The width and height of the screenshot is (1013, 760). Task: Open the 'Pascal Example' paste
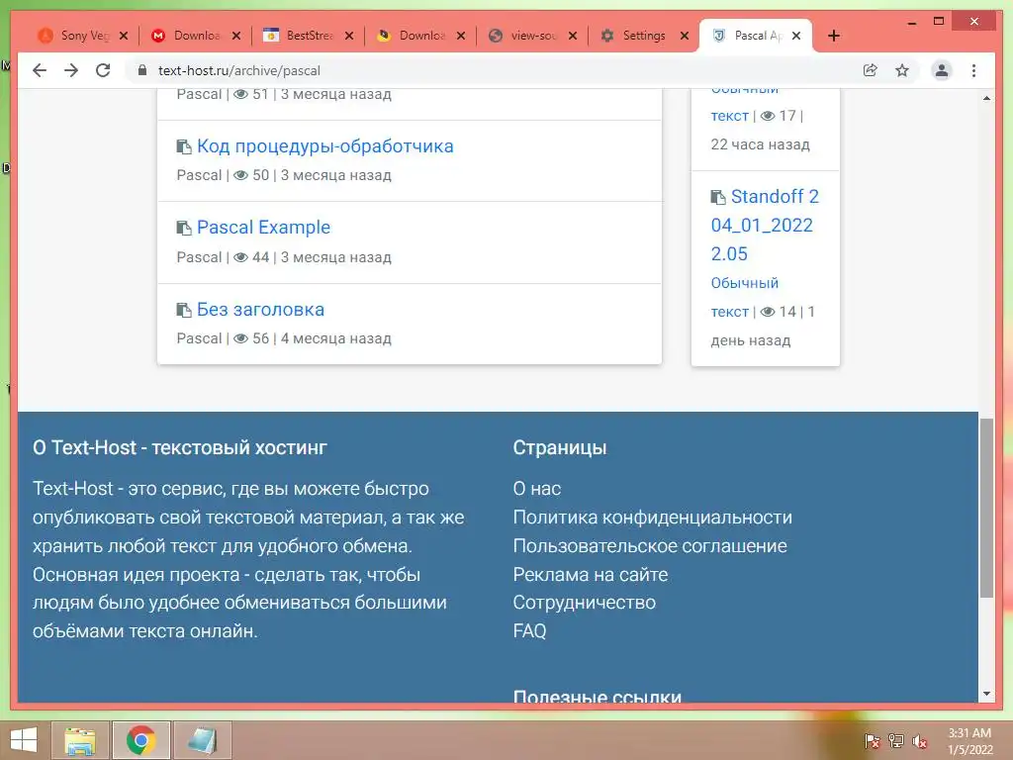(x=263, y=228)
